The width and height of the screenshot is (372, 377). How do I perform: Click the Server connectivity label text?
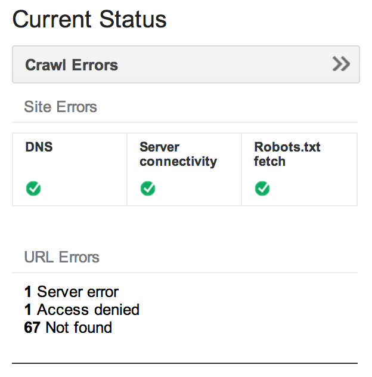point(178,154)
